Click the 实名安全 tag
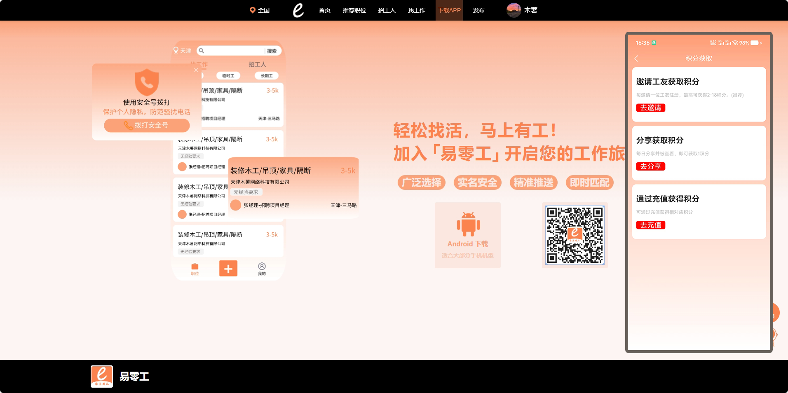The width and height of the screenshot is (788, 393). click(x=478, y=182)
